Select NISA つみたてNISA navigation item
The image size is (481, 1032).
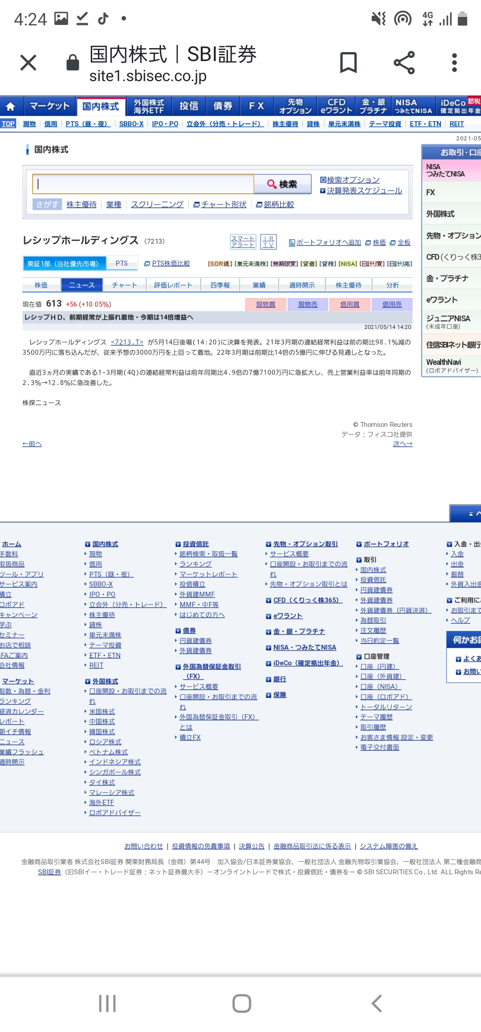[413, 106]
